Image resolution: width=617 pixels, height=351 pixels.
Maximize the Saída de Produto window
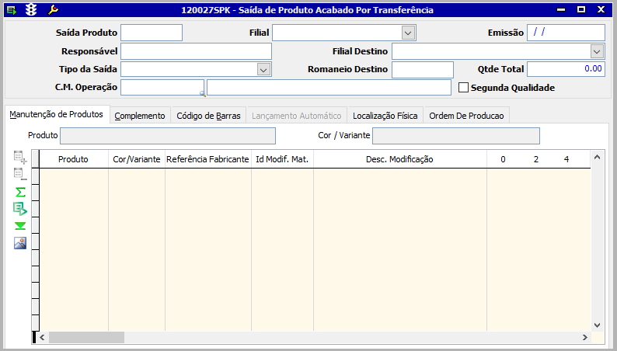point(581,10)
